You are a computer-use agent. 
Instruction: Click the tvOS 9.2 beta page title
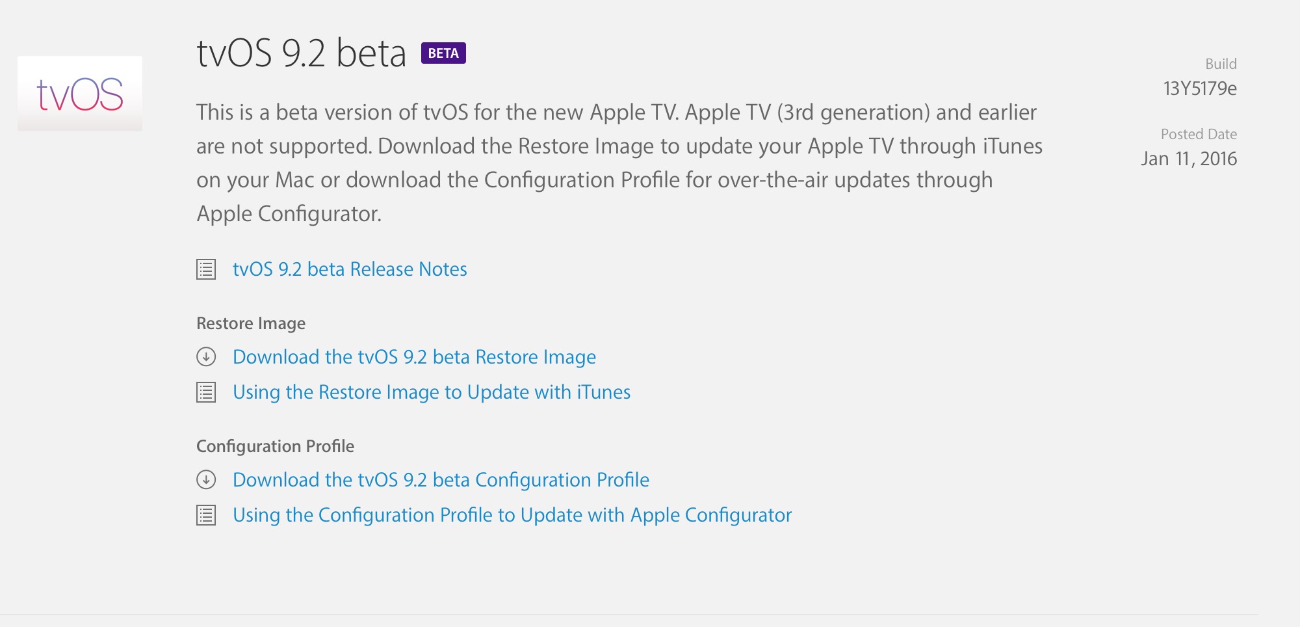[301, 53]
